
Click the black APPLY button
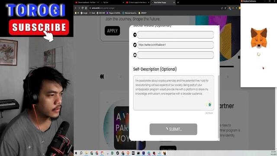point(112,31)
